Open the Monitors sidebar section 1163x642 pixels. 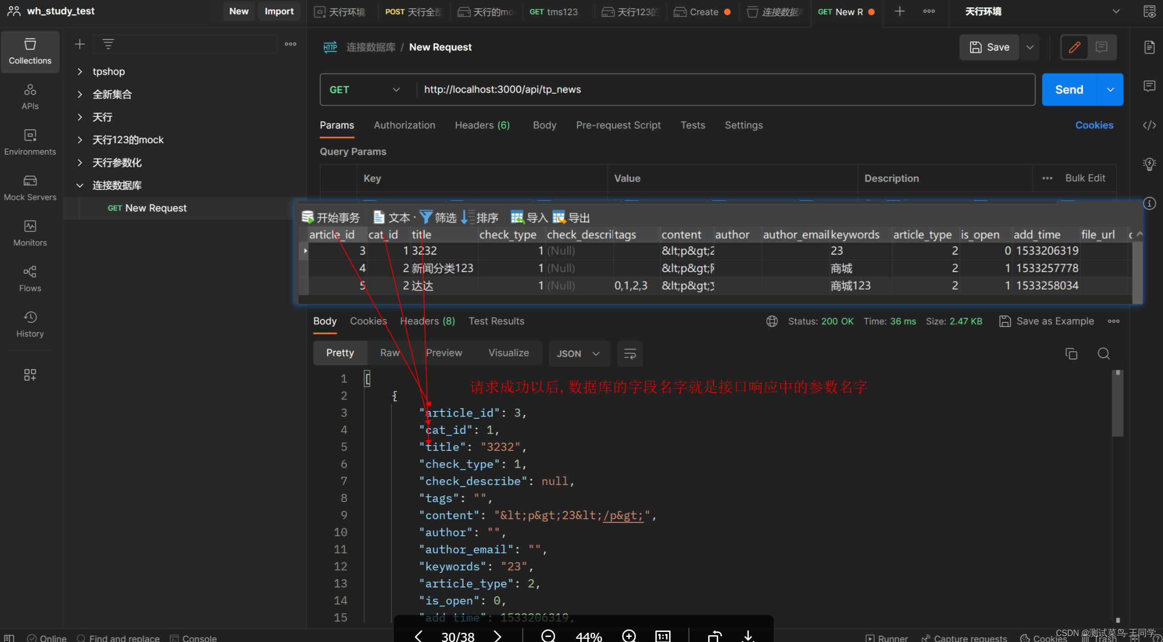point(30,233)
